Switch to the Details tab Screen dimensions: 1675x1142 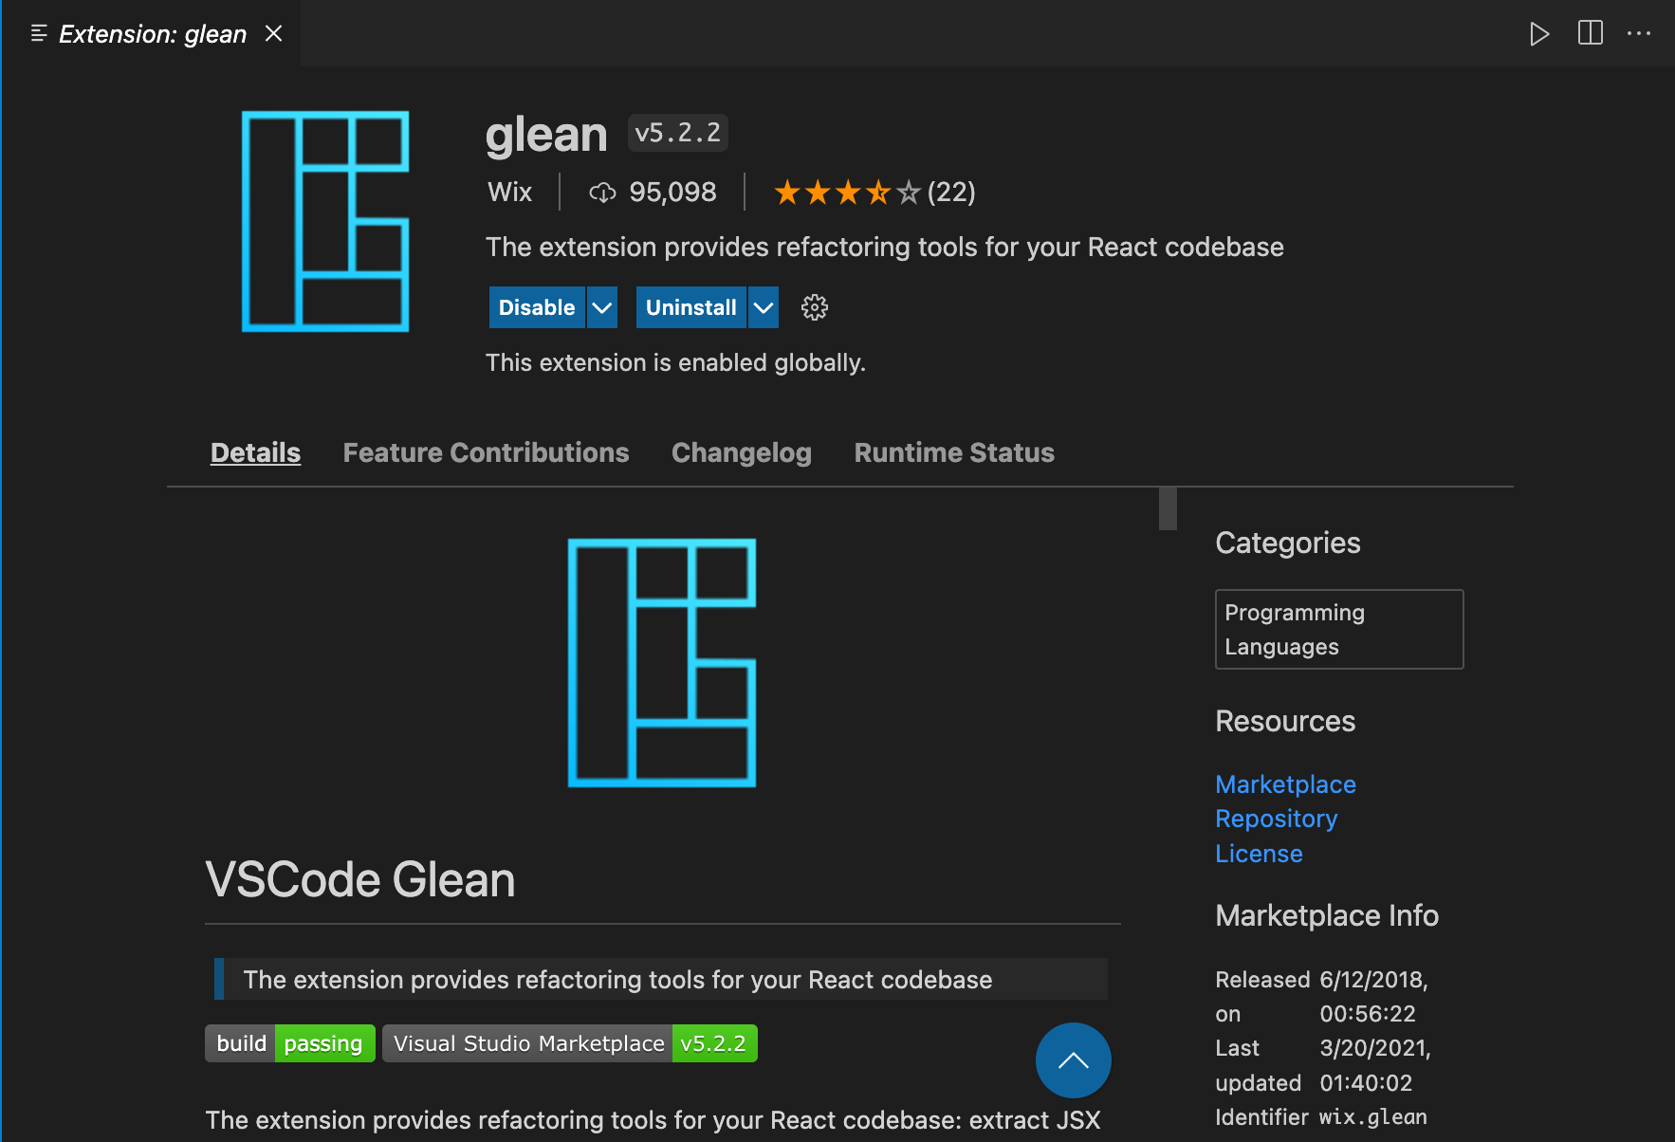click(x=255, y=452)
